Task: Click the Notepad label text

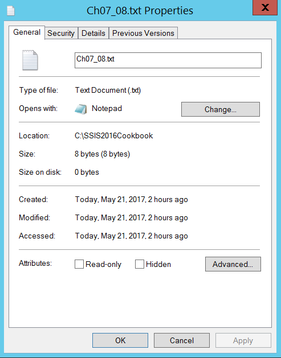Action: [107, 108]
